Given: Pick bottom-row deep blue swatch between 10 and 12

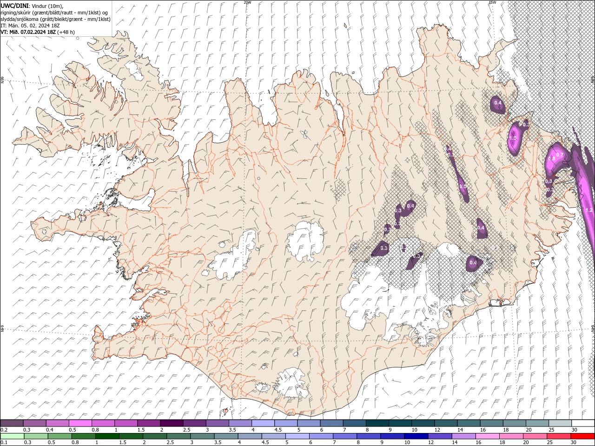Looking at the screenshot, I should [416, 436].
